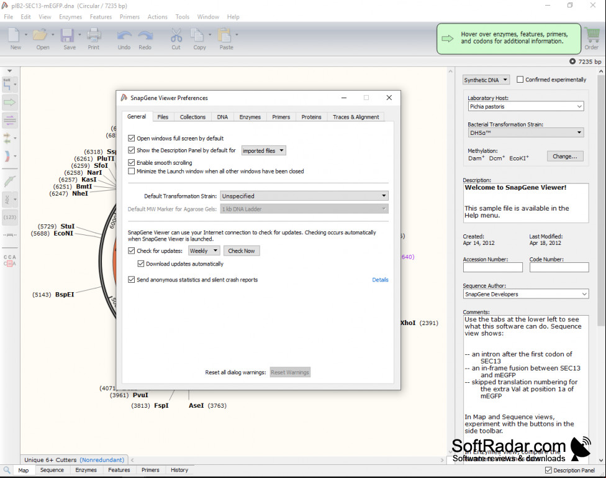606x478 pixels.
Task: Click the Change... methylation button
Action: (x=565, y=157)
